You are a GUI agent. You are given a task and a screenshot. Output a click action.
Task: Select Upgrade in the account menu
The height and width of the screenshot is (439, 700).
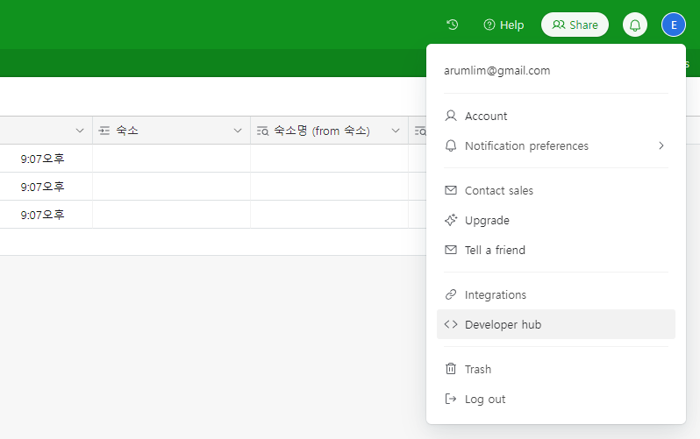[556, 221]
